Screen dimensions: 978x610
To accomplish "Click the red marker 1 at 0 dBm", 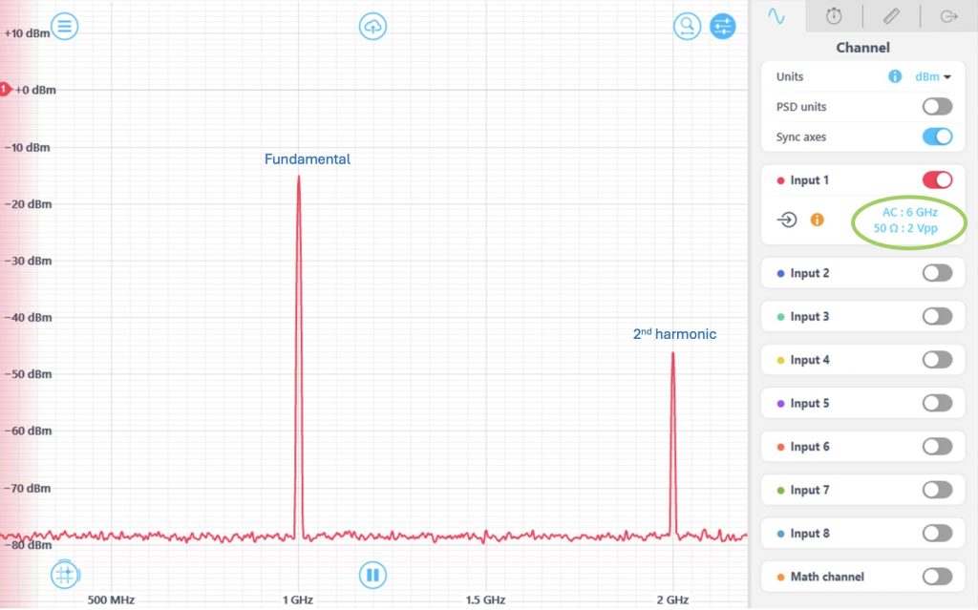I will (5, 90).
